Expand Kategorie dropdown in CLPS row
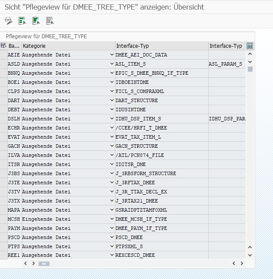This screenshot has height=279, width=273. pos(112,91)
